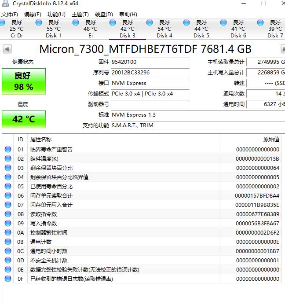
Task: Click the 通电时间 6327 value field
Action: pos(266,104)
